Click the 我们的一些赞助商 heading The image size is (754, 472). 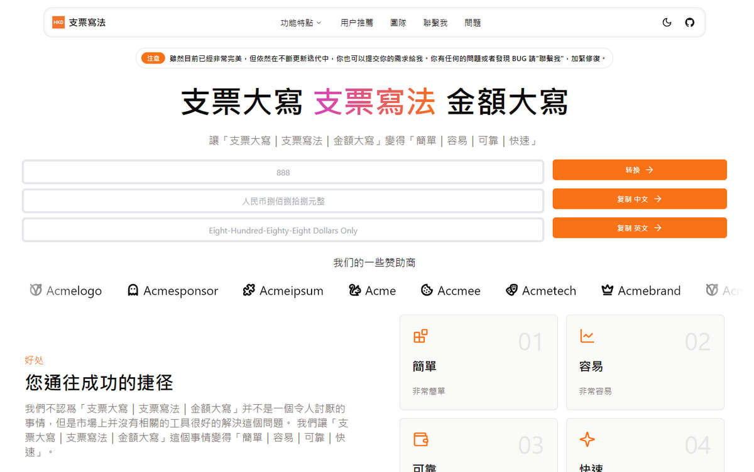374,263
